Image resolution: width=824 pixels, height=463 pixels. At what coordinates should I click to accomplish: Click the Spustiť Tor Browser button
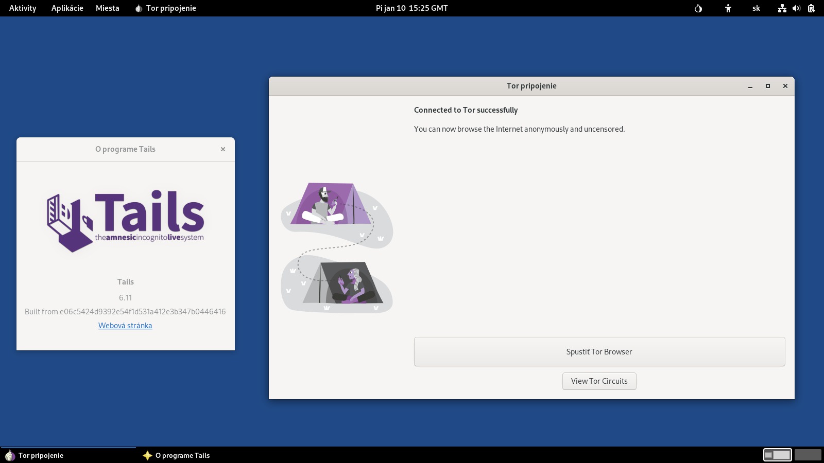pos(599,352)
